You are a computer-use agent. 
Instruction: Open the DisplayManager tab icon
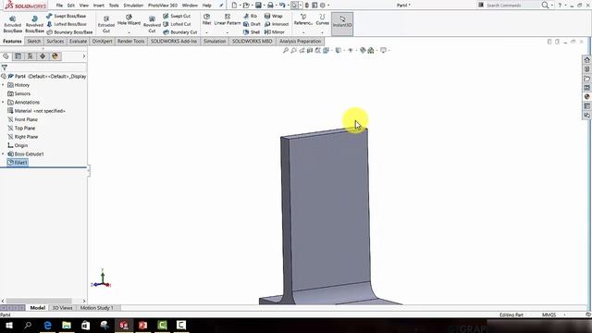tap(55, 56)
